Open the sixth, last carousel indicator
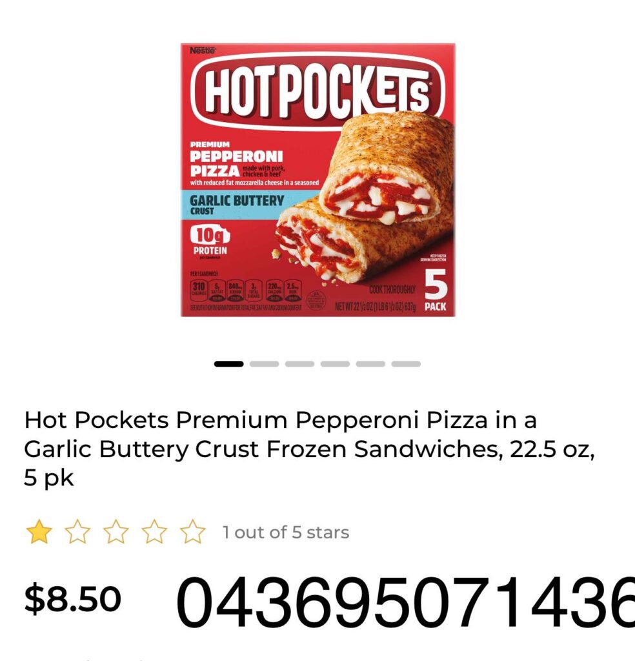The width and height of the screenshot is (635, 661). pyautogui.click(x=406, y=364)
